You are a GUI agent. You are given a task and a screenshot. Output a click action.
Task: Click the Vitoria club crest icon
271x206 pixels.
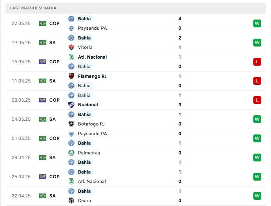(71, 47)
